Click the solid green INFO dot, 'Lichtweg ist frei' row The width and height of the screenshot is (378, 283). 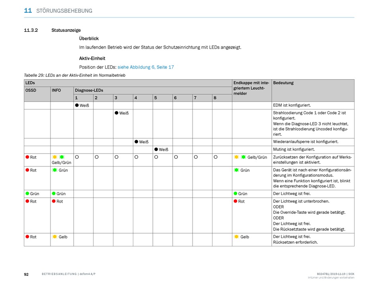pos(54,193)
